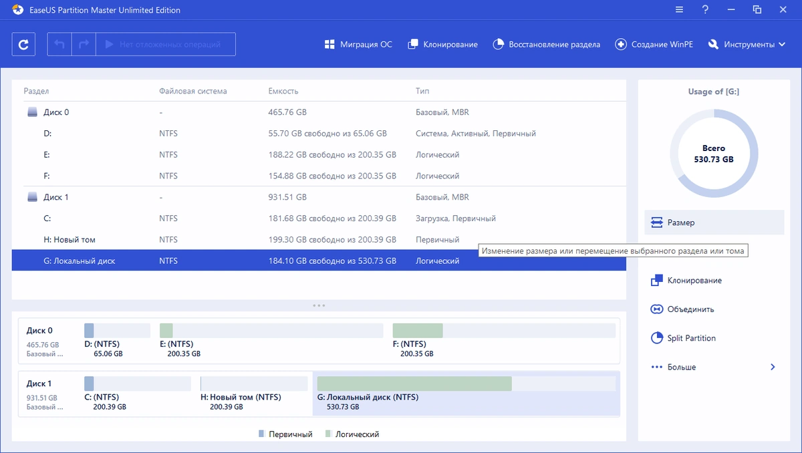Image resolution: width=802 pixels, height=453 pixels.
Task: Click Система, Активный, Первичный type cell
Action: pyautogui.click(x=476, y=134)
